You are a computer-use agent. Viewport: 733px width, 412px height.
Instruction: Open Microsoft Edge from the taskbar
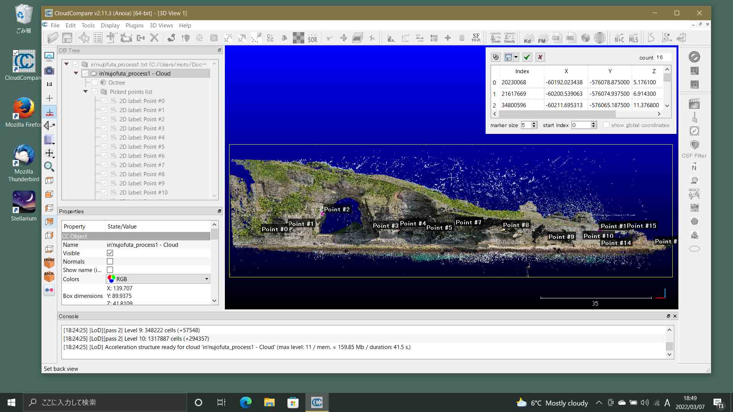click(245, 402)
